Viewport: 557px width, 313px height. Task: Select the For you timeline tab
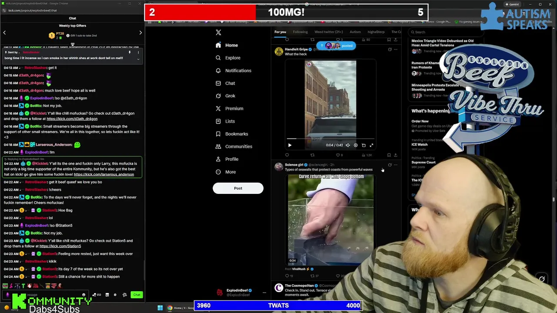(x=280, y=32)
